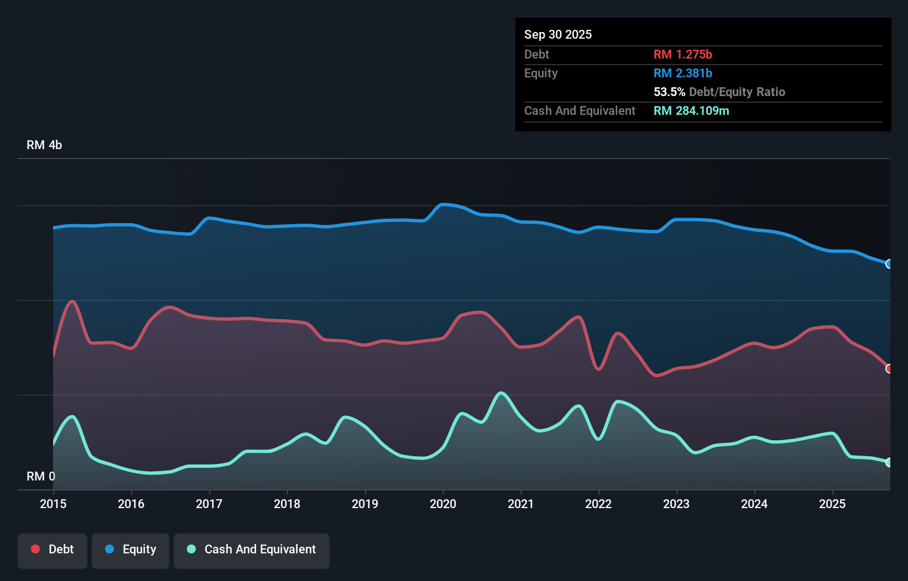The width and height of the screenshot is (908, 581).
Task: Click the 2021 x-axis label
Action: click(521, 504)
